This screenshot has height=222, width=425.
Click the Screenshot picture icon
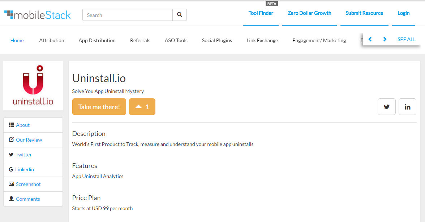12,184
